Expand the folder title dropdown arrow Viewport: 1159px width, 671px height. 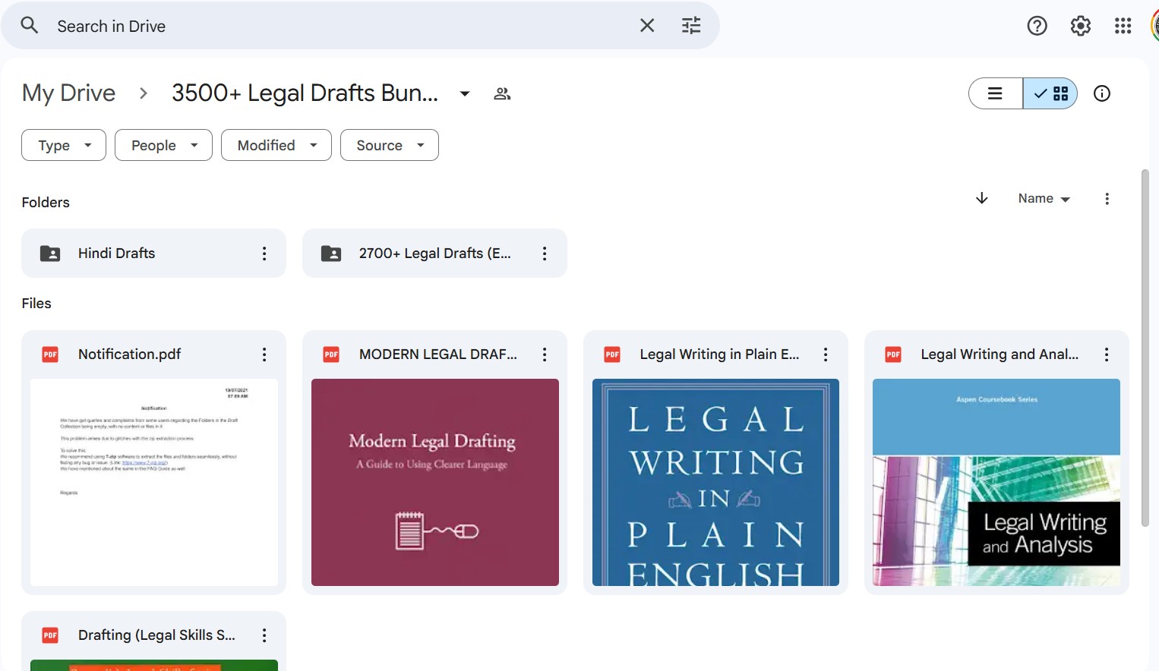(465, 94)
